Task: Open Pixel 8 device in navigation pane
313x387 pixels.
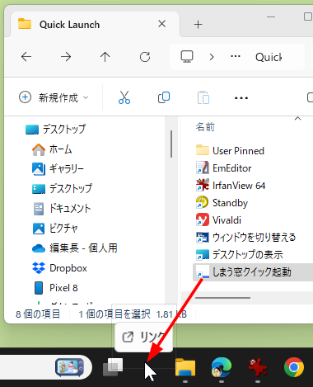Action: point(55,288)
